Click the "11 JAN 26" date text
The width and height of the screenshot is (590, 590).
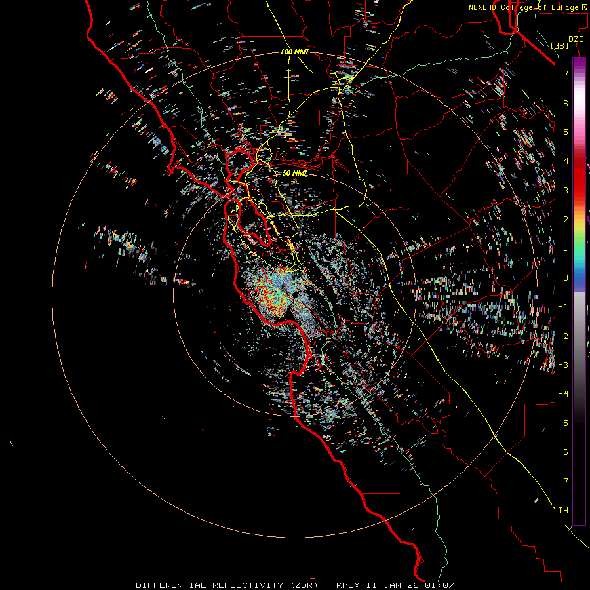(393, 585)
